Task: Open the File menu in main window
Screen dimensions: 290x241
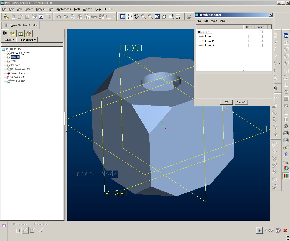Action: click(4, 9)
